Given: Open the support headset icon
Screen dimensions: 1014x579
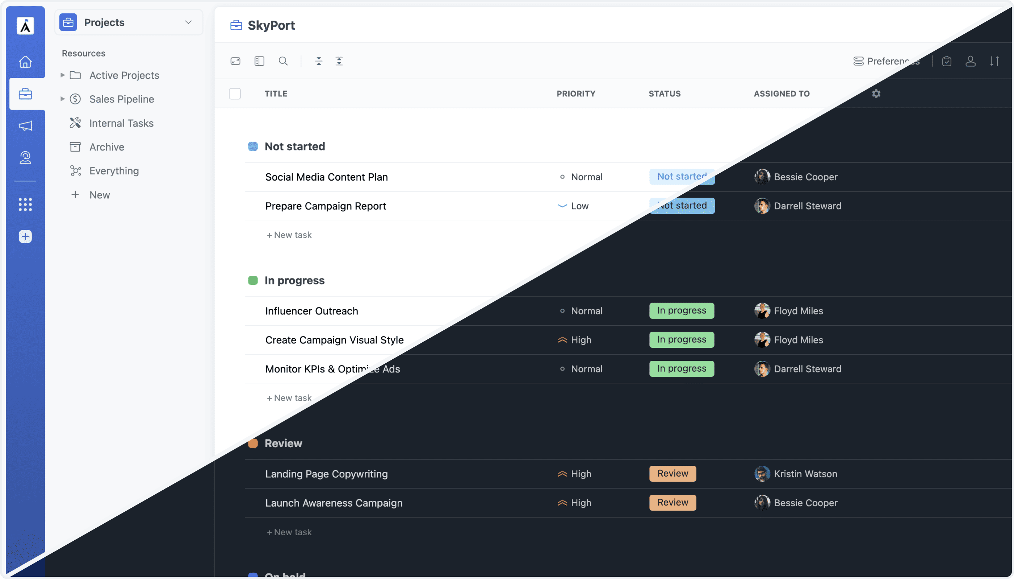Looking at the screenshot, I should point(25,158).
